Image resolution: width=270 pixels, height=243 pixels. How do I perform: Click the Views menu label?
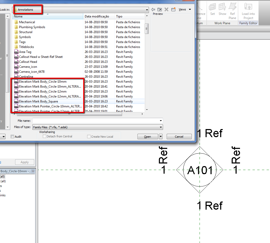tap(182, 9)
